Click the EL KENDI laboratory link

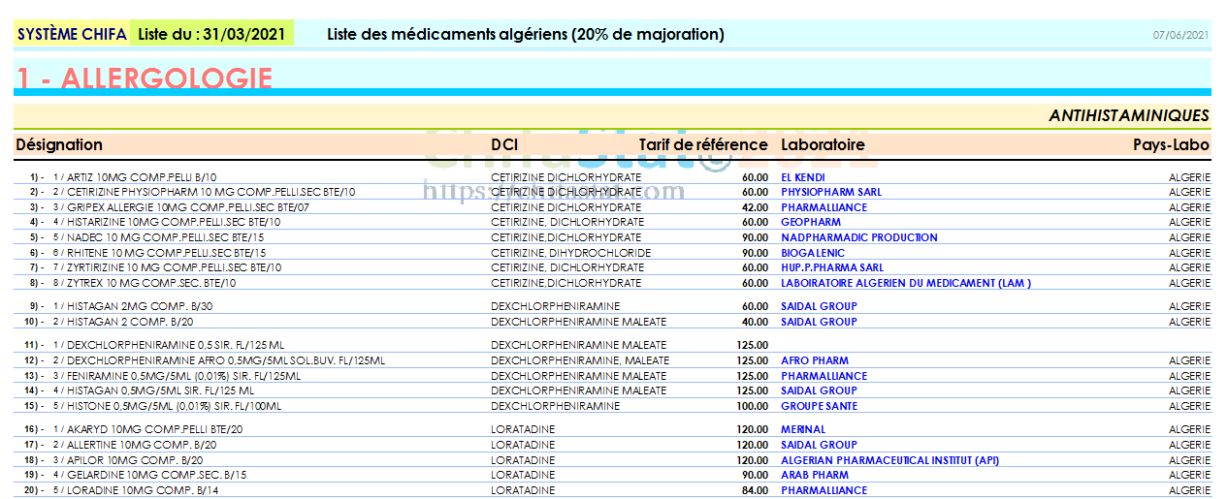coord(802,177)
